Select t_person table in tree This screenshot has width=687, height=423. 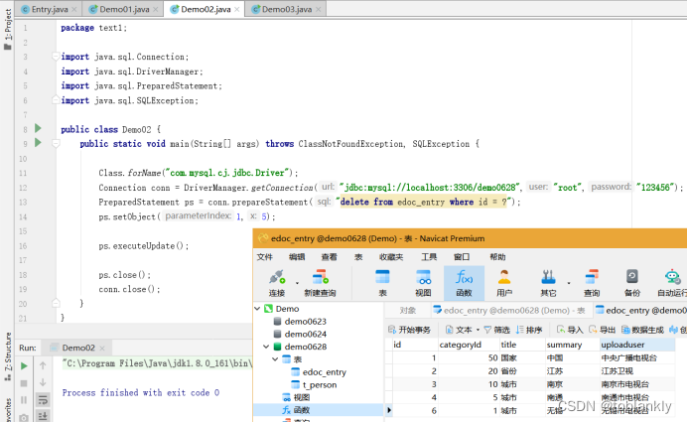[x=320, y=385]
